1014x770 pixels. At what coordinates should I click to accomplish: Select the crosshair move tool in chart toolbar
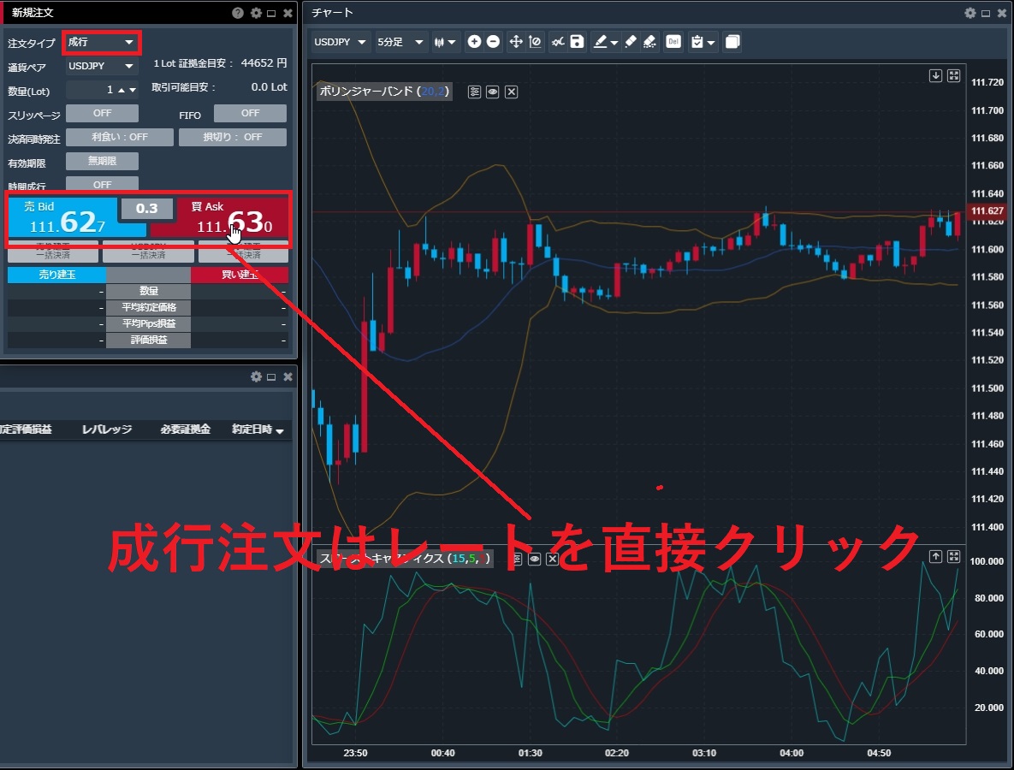(x=516, y=42)
